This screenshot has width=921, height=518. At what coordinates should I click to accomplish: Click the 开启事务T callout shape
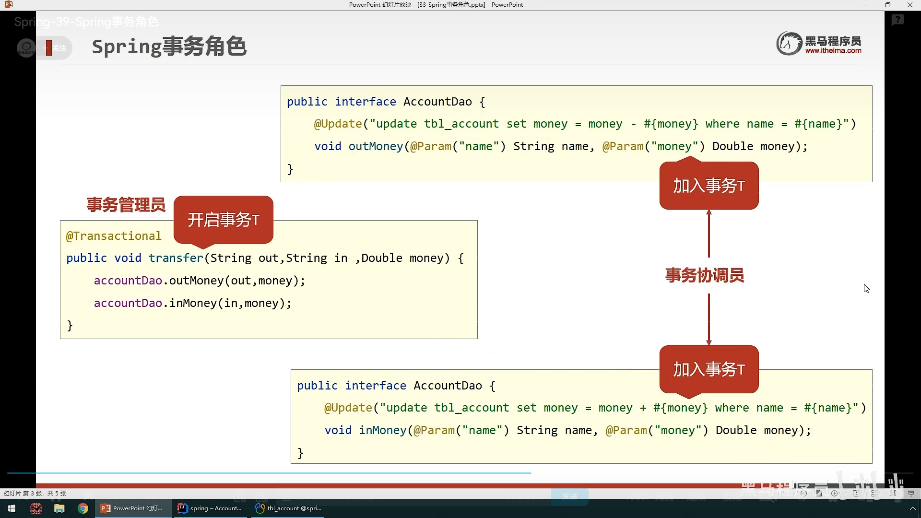[223, 220]
